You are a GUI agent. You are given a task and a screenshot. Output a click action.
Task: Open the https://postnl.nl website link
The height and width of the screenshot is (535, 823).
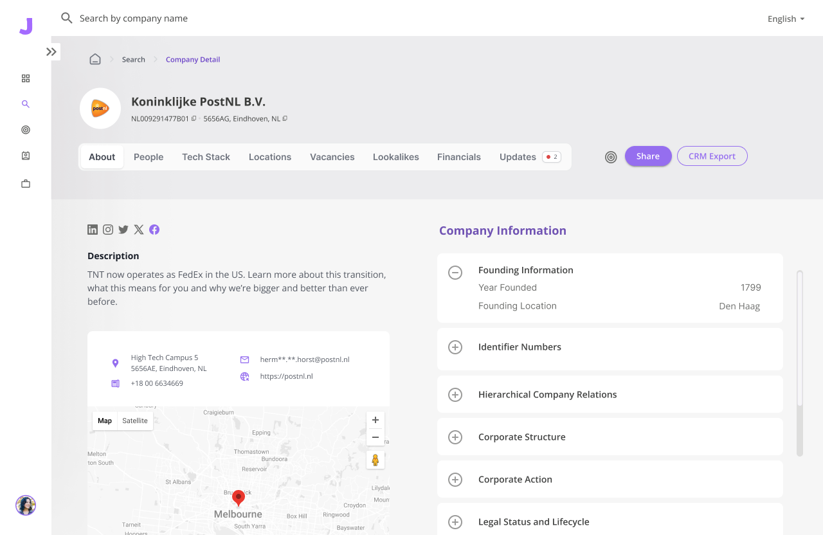point(286,377)
